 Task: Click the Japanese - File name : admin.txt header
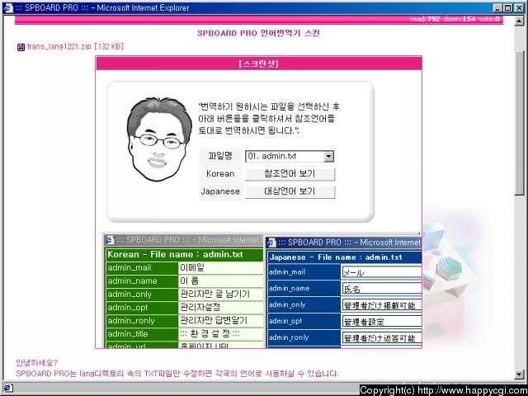345,257
